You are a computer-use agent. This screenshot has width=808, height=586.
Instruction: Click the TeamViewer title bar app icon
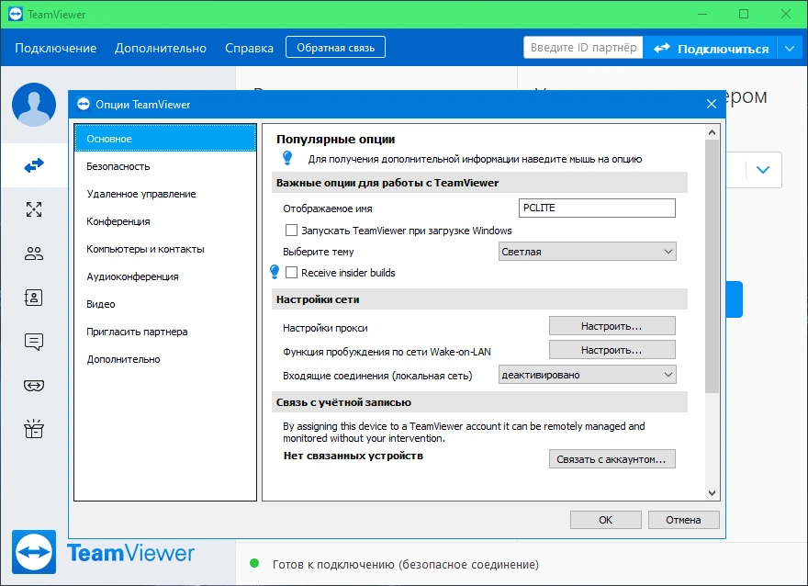pyautogui.click(x=16, y=14)
